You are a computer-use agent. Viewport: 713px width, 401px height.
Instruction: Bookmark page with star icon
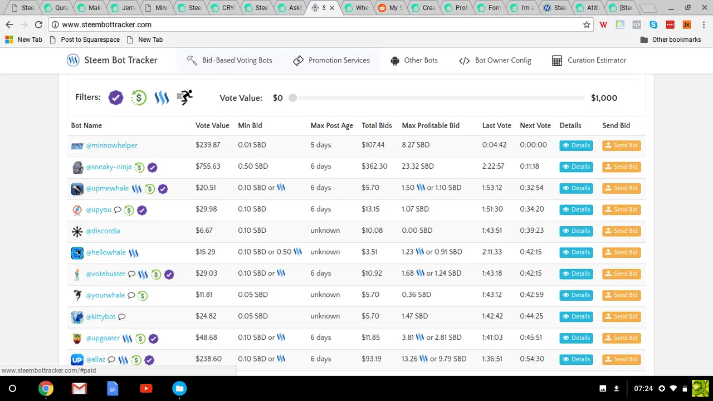tap(587, 25)
